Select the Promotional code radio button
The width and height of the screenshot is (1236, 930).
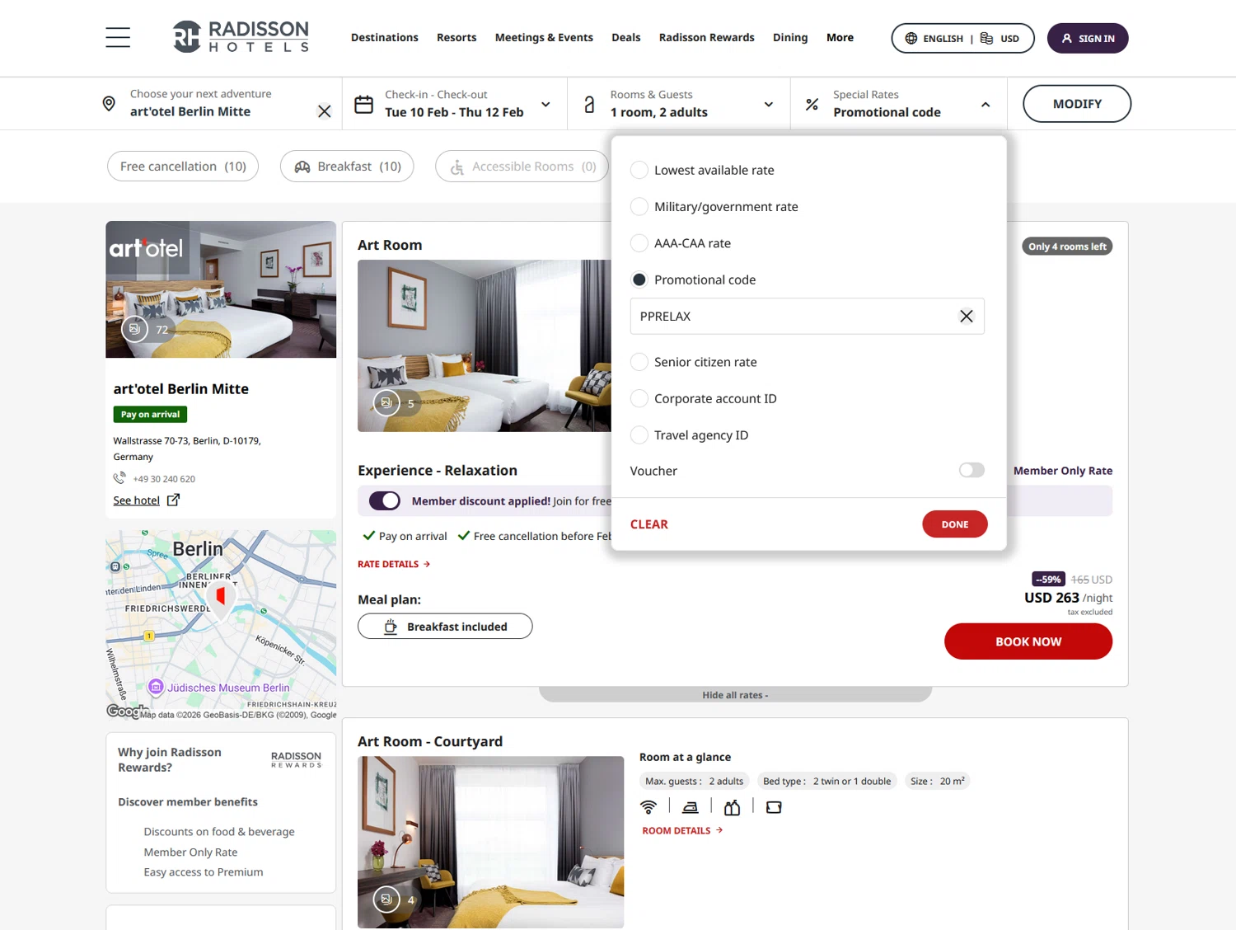click(x=639, y=279)
